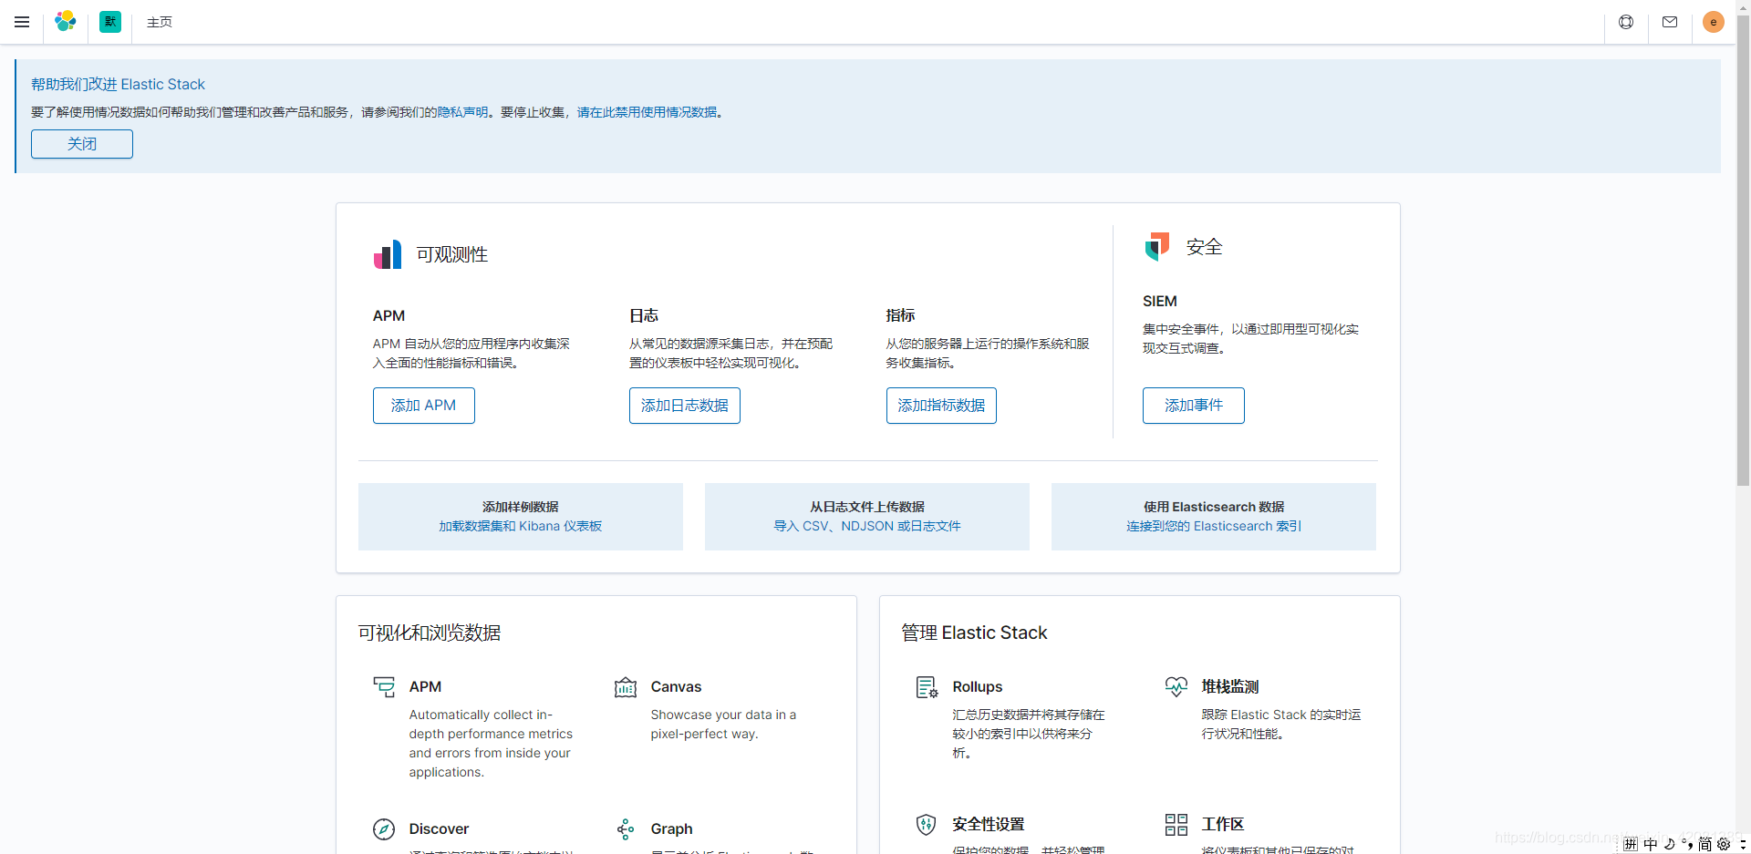Click the Discover compass icon

[384, 829]
